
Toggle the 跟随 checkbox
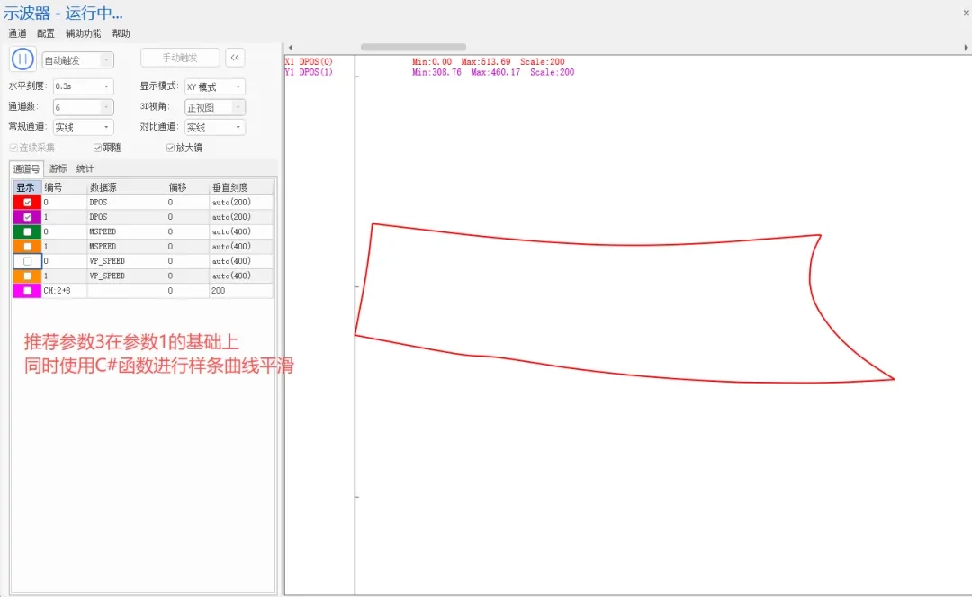click(x=97, y=148)
